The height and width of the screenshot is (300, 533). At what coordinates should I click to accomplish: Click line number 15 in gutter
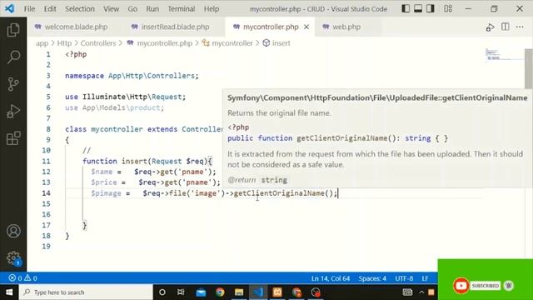click(47, 203)
